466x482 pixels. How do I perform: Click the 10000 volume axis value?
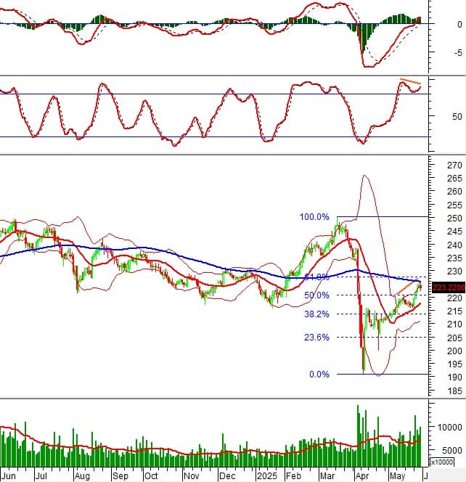(450, 428)
